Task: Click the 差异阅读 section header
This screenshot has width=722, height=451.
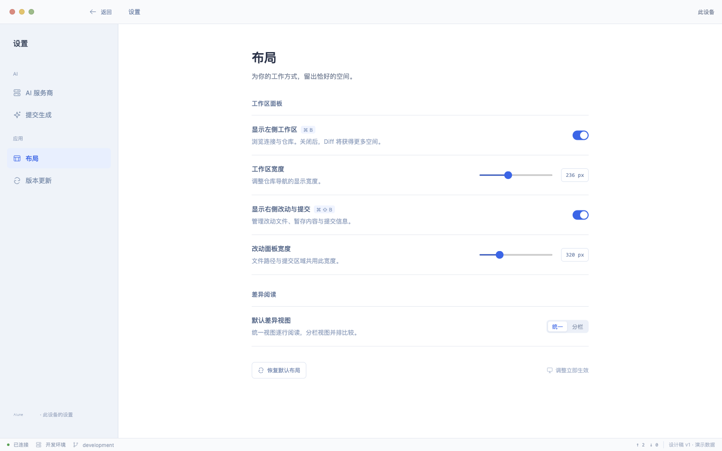Action: (x=264, y=295)
